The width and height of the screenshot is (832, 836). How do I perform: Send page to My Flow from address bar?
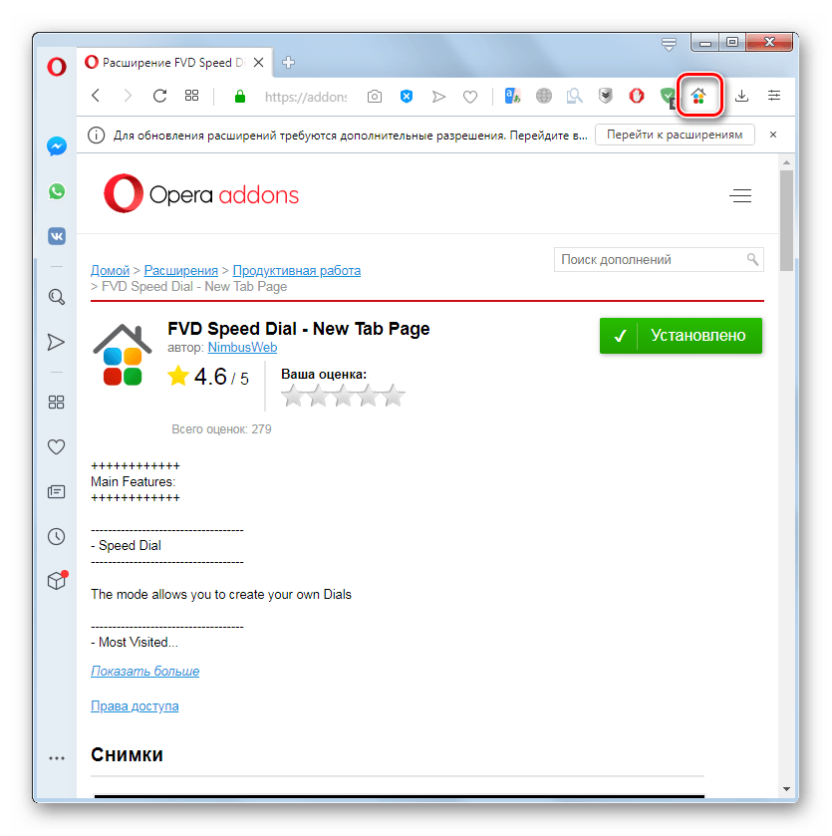pos(438,97)
